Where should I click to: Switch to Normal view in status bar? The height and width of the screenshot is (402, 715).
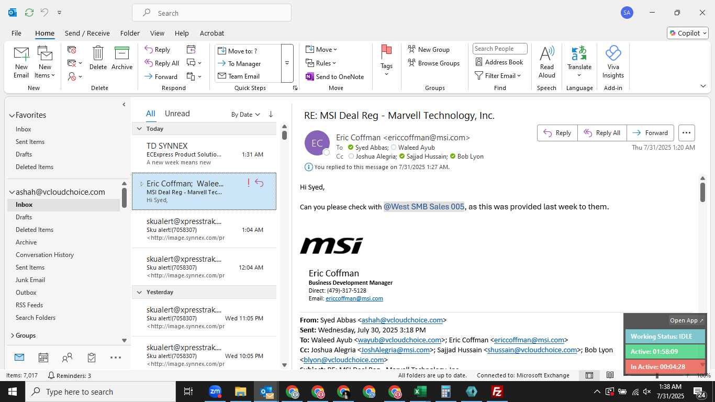(589, 375)
